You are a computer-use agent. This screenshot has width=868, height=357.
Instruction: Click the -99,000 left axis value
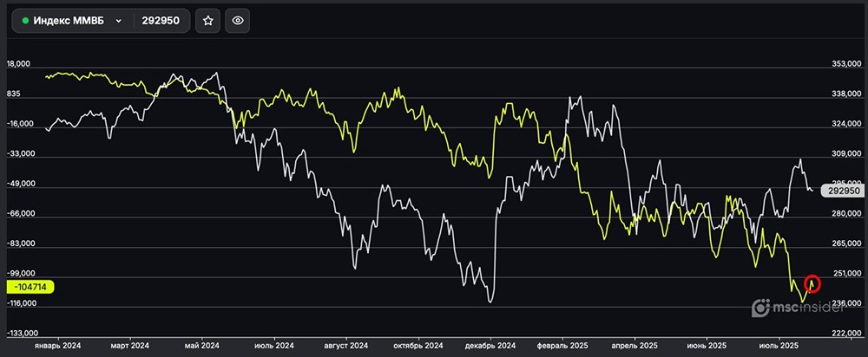coord(20,274)
